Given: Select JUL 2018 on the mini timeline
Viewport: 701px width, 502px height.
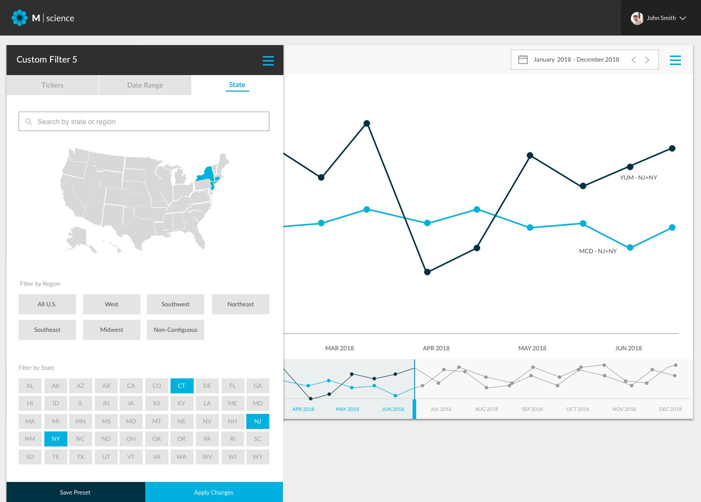Looking at the screenshot, I should [441, 409].
